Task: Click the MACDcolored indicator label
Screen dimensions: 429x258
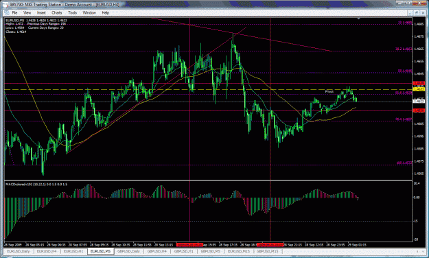Action: tap(36, 185)
